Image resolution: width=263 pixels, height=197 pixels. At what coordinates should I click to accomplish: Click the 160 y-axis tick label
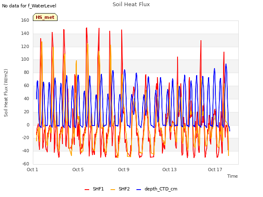coord(25,20)
